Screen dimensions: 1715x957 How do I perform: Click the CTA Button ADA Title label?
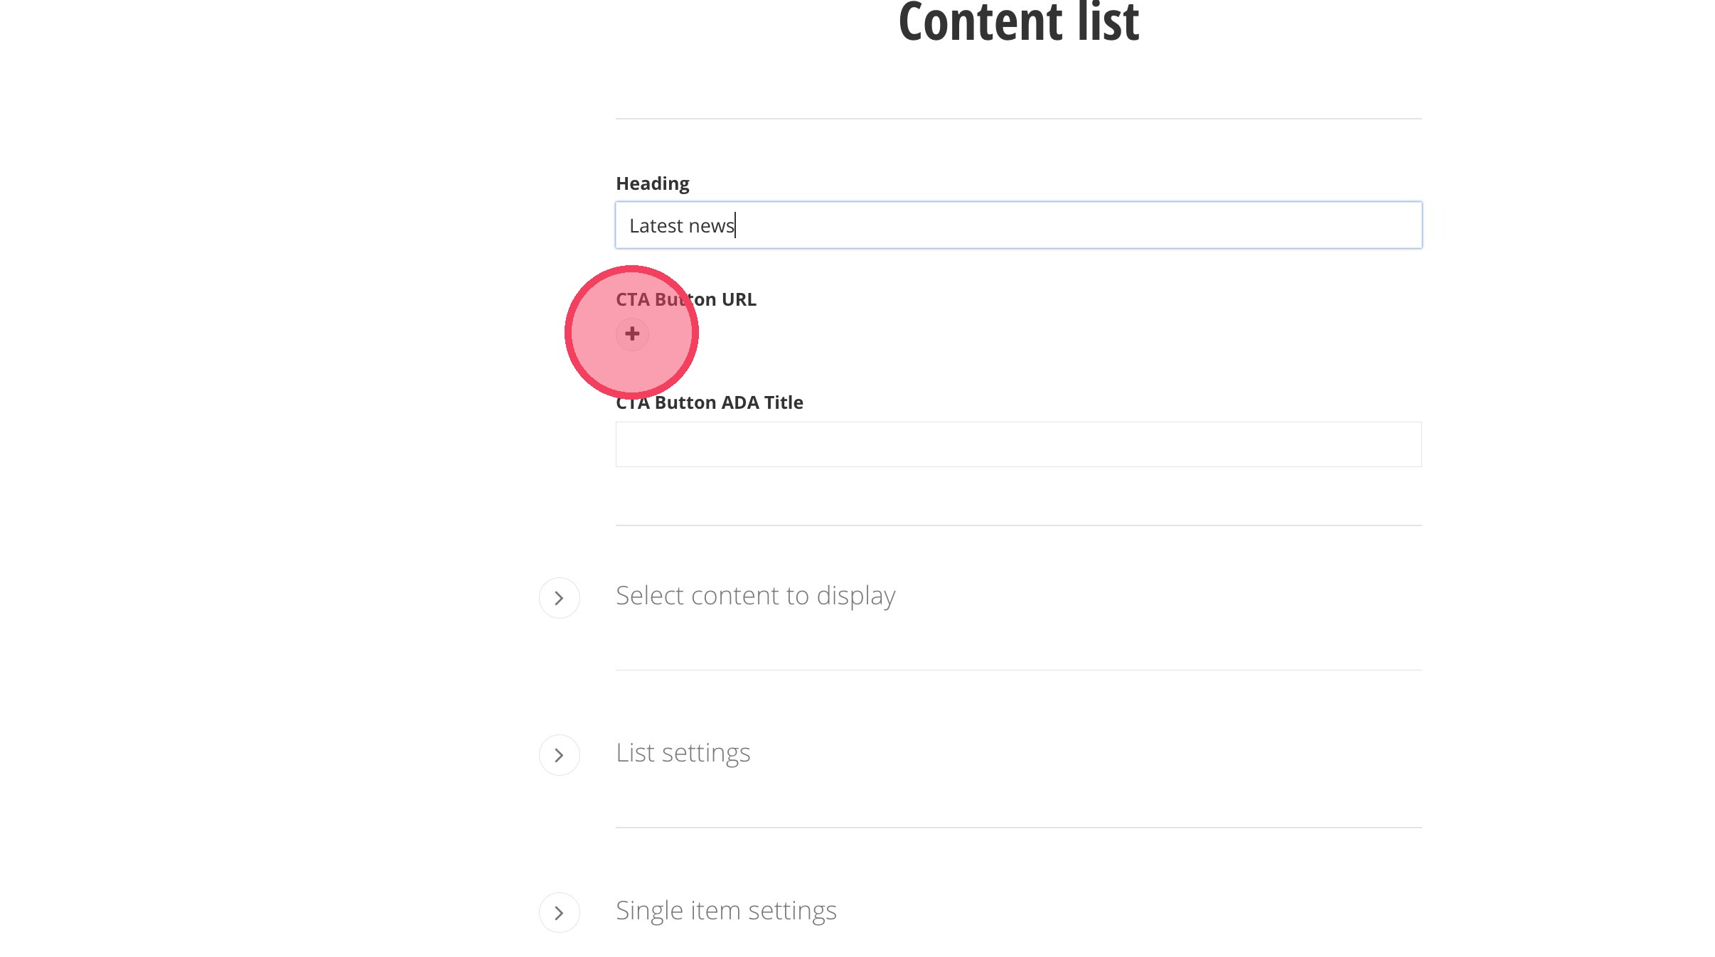pyautogui.click(x=709, y=402)
